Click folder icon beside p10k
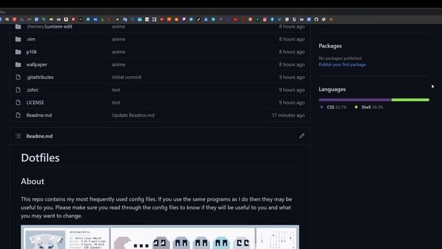 [18, 52]
